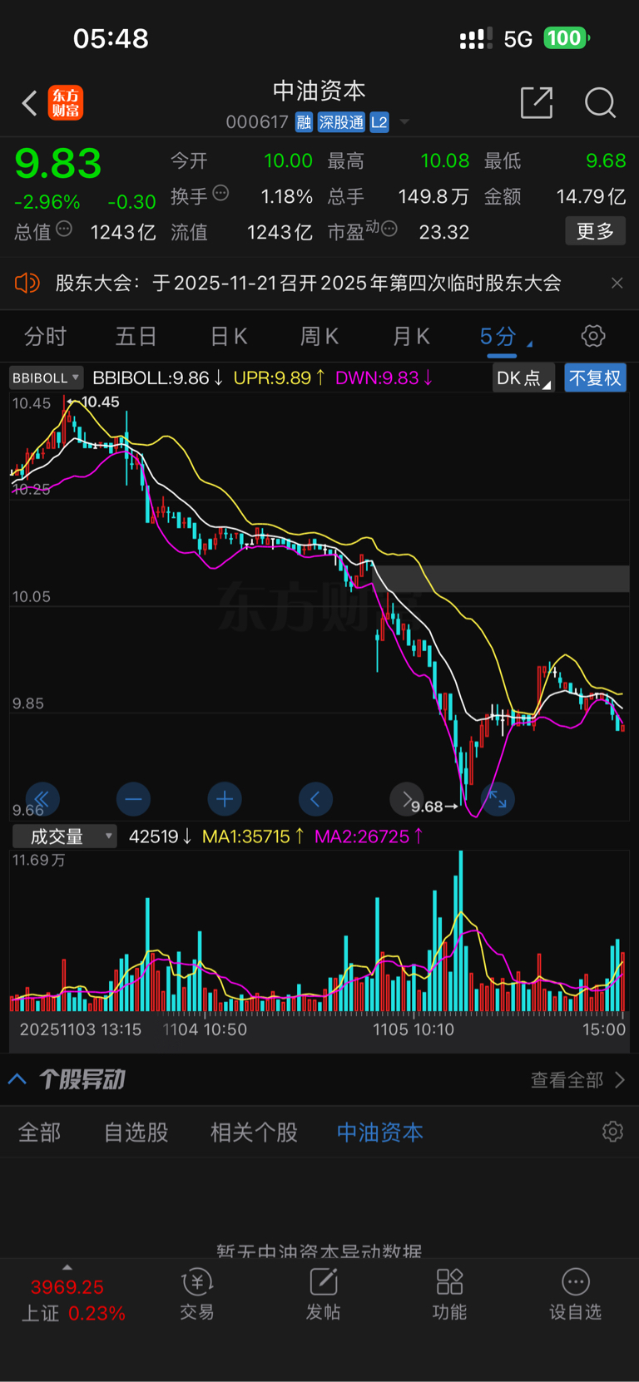The image size is (639, 1382).
Task: Tap the DWN:9.83 indicator value
Action: click(384, 378)
